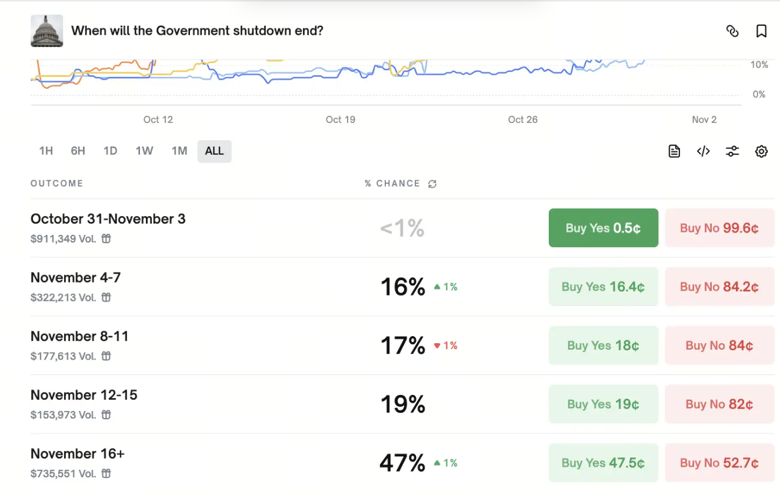Select the 1W time range
The image size is (780, 498).
click(x=144, y=151)
